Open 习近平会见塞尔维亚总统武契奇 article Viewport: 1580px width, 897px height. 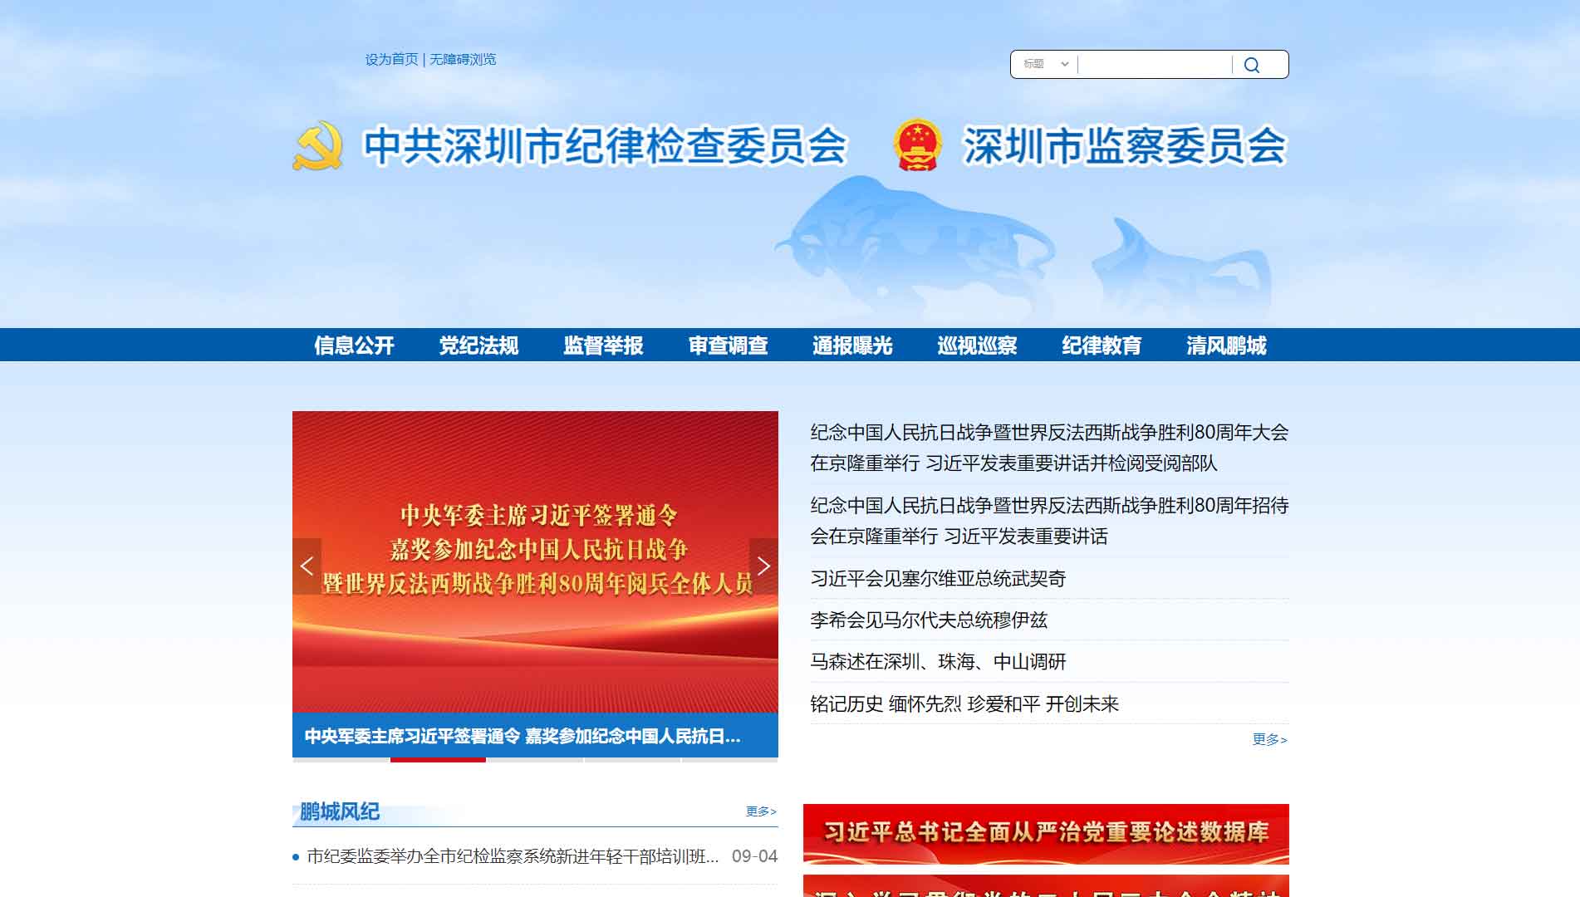pos(938,579)
